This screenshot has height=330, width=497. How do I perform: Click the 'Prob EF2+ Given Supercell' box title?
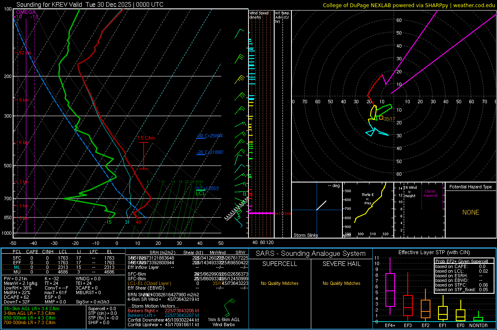462,261
